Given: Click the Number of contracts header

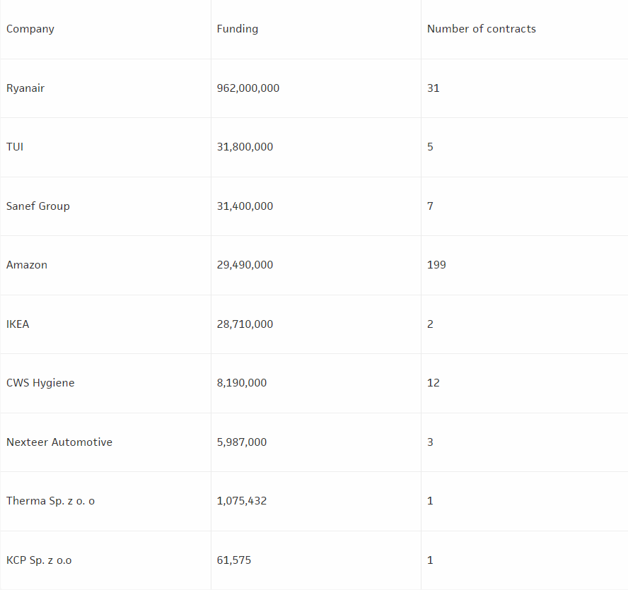Looking at the screenshot, I should click(x=482, y=29).
